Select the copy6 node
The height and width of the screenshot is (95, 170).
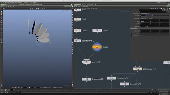coord(97,47)
